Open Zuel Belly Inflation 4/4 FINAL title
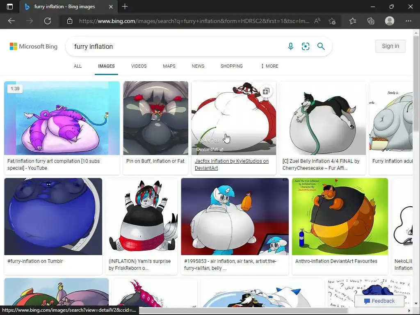 (x=321, y=164)
